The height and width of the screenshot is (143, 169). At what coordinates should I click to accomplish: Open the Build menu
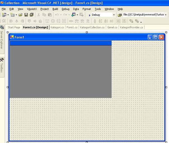[55, 9]
